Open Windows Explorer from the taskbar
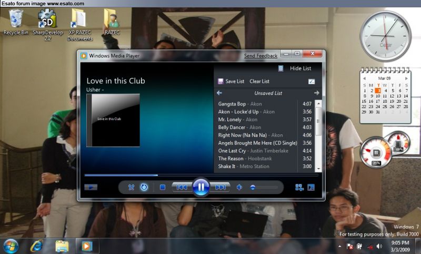This screenshot has width=421, height=254. tap(62, 246)
